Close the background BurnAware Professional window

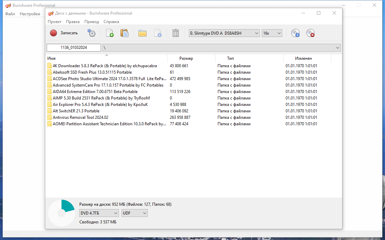tap(374, 5)
